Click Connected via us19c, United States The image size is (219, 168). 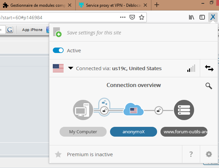tap(119, 68)
